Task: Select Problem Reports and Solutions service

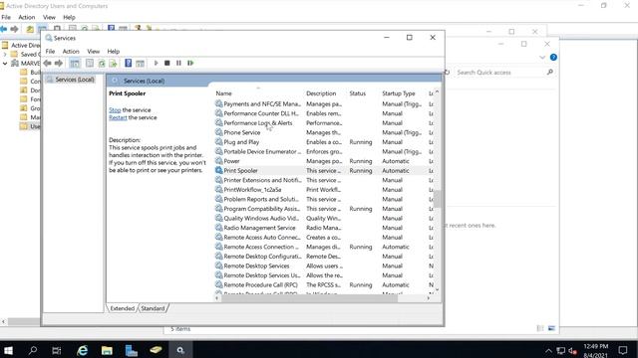Action: (324, 199)
